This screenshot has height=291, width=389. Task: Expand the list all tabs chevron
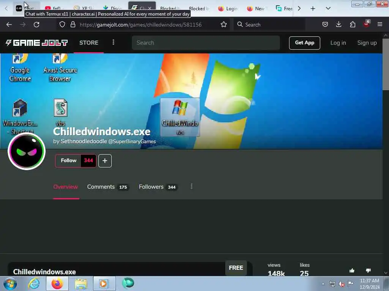328,9
